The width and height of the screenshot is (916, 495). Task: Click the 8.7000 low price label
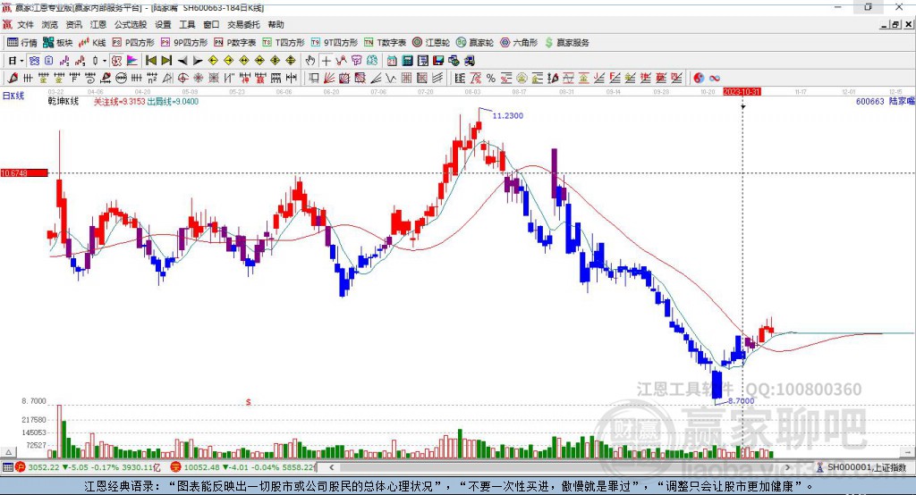click(741, 400)
